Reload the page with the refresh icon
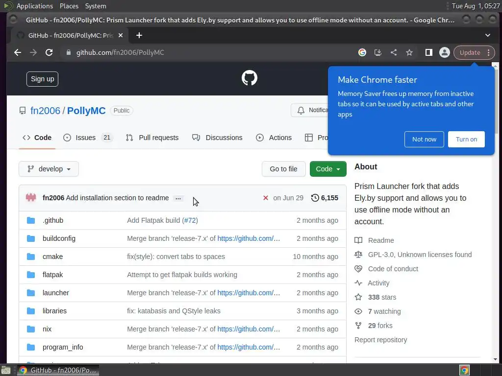502x376 pixels. coord(49,52)
